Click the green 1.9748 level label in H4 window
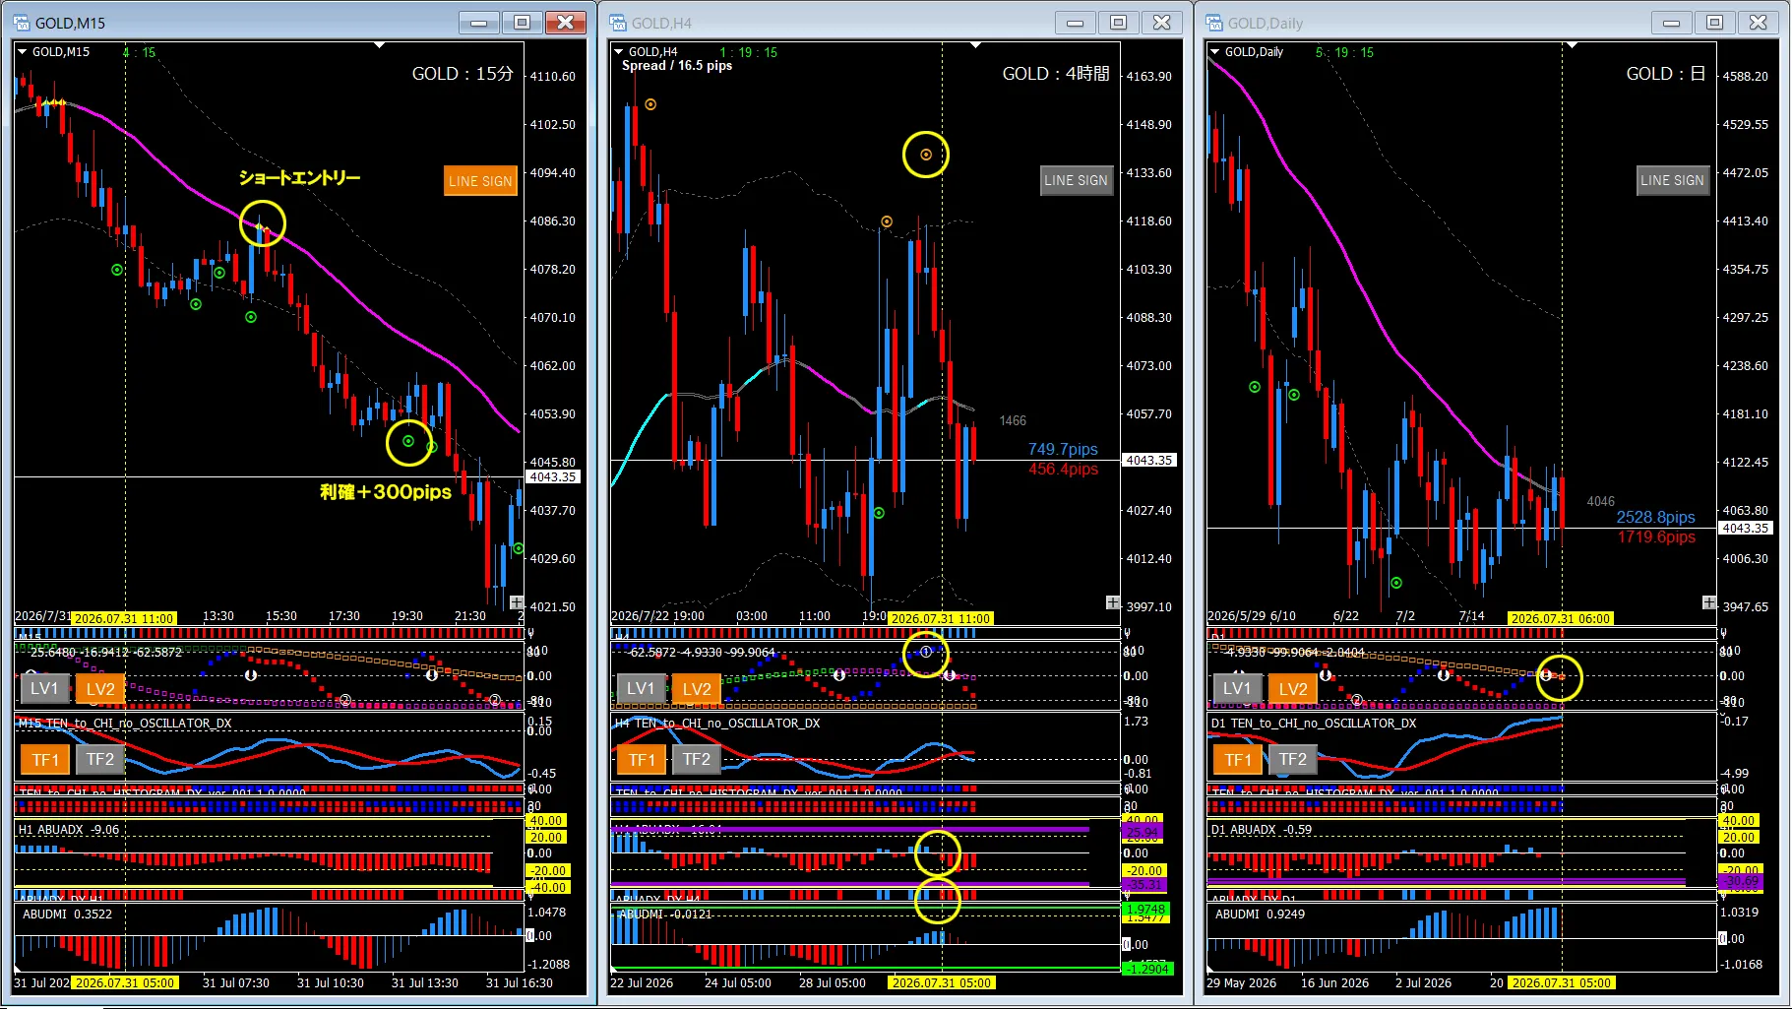 [x=1146, y=910]
